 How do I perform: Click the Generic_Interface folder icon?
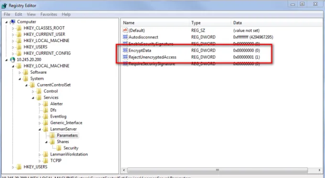pyautogui.click(x=45, y=123)
